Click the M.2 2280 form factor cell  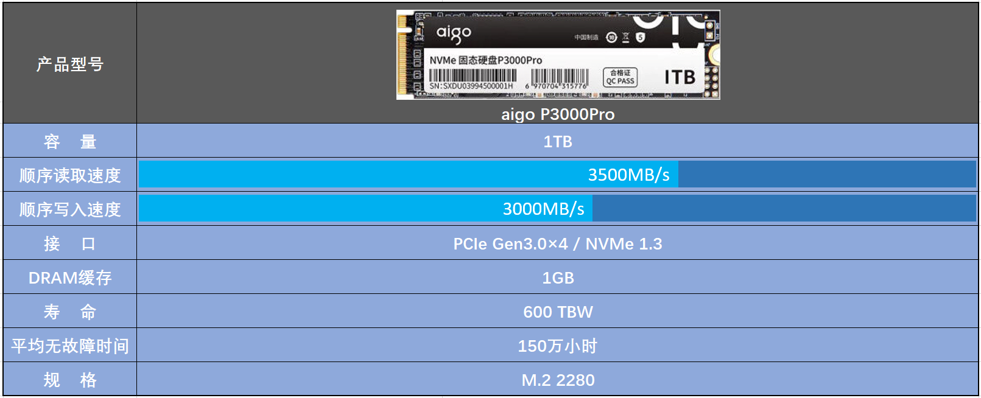(558, 380)
